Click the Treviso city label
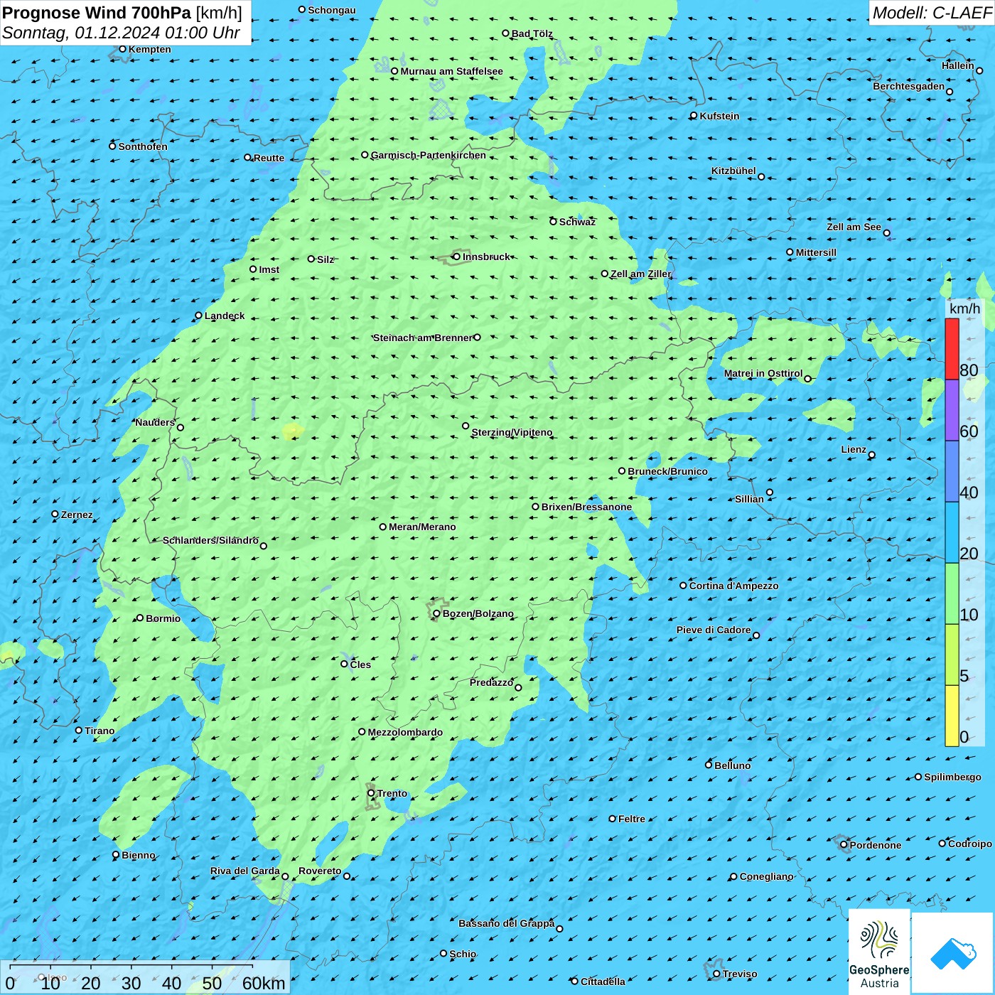Screen dimensions: 995x995 (739, 974)
